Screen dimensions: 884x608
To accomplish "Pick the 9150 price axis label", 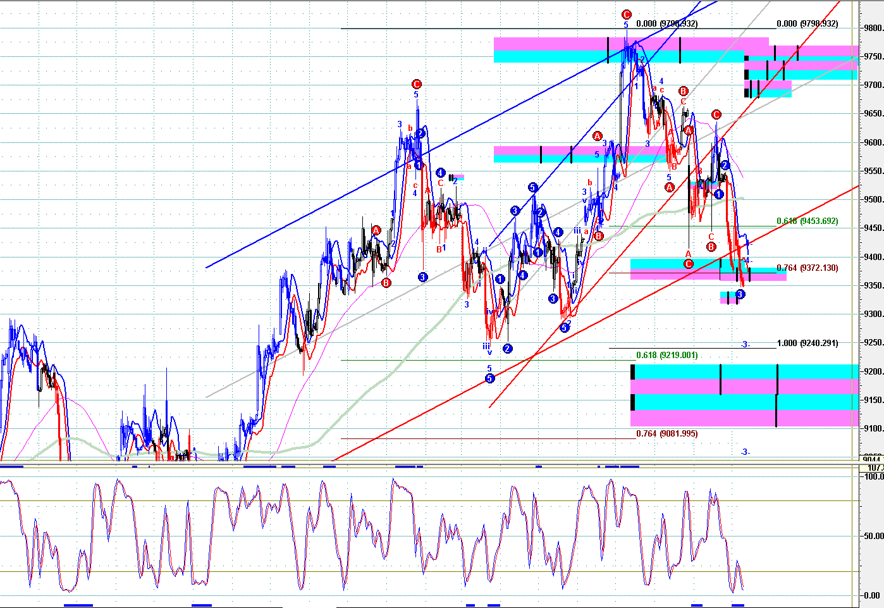I will tap(874, 400).
